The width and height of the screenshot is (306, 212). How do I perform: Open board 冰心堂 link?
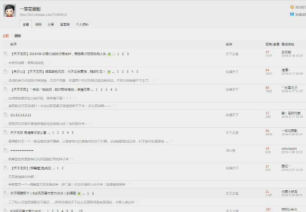[x=230, y=150]
